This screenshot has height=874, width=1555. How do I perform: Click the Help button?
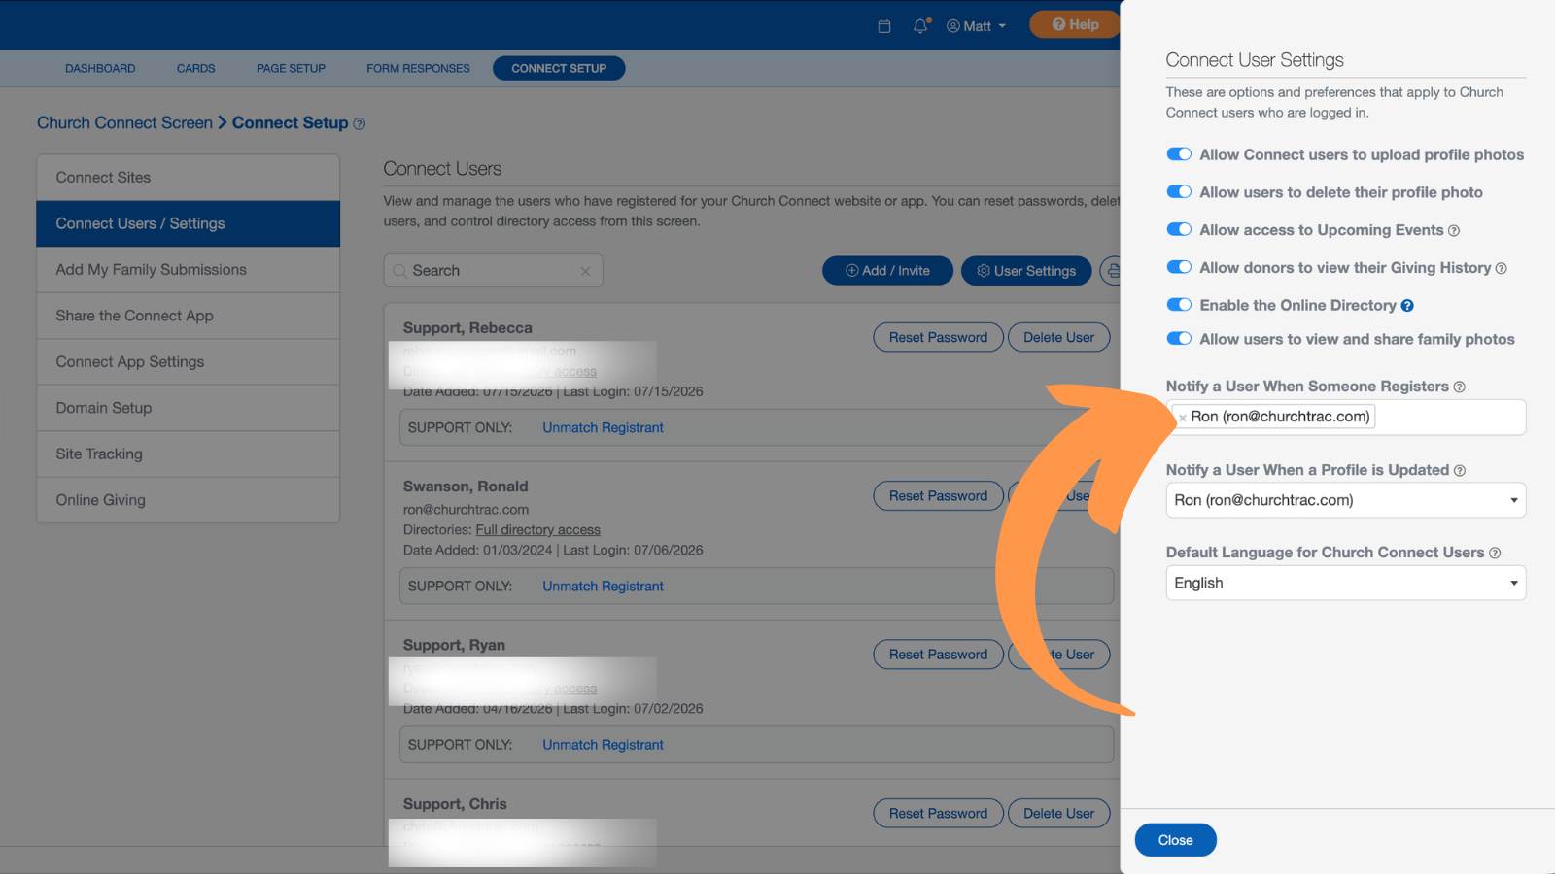(1075, 25)
